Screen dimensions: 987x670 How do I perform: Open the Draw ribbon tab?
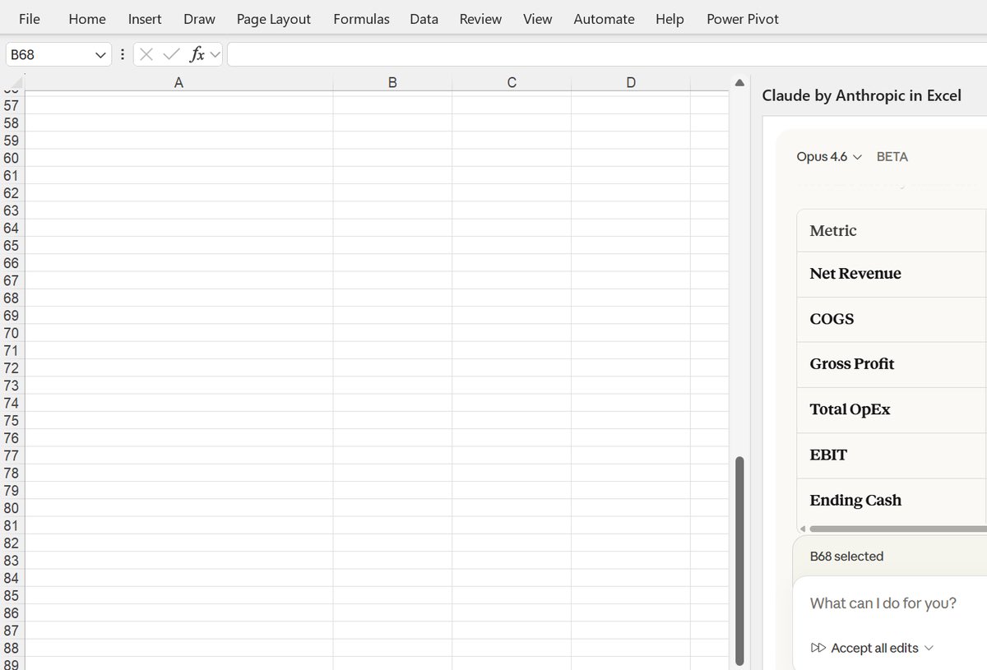point(199,18)
